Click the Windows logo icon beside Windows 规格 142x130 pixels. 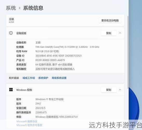coord(11,90)
